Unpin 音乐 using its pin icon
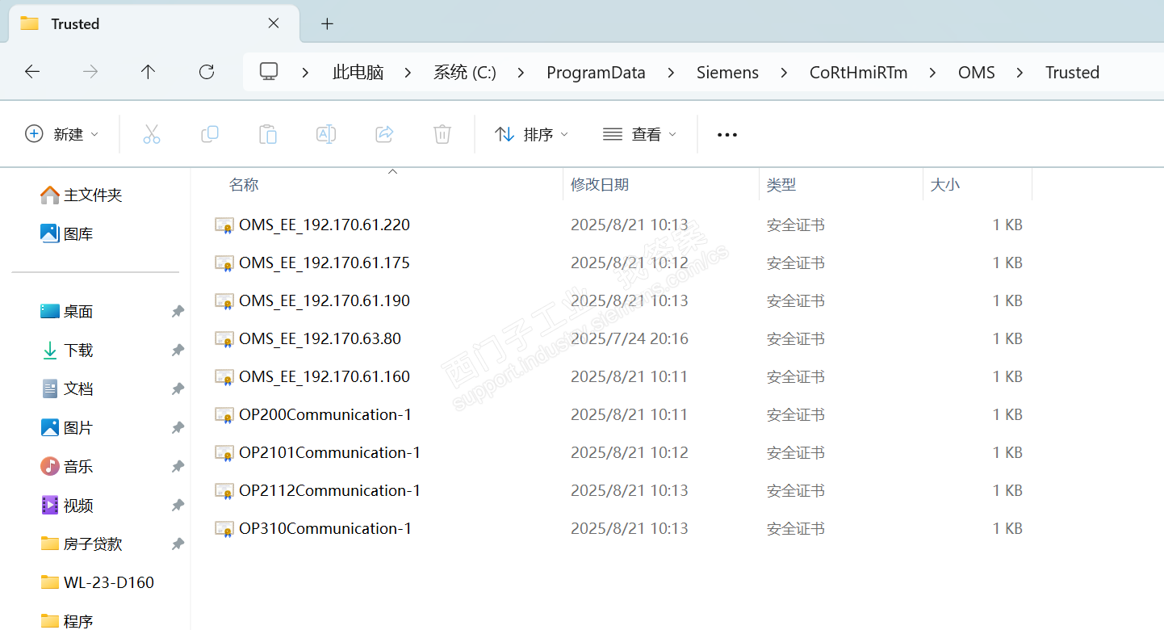The width and height of the screenshot is (1164, 630). [x=178, y=467]
